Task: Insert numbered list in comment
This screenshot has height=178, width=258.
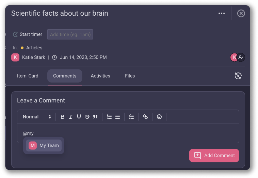Action: pyautogui.click(x=109, y=117)
